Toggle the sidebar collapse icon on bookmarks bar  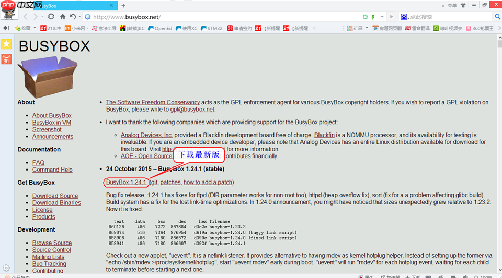pyautogui.click(x=6, y=28)
